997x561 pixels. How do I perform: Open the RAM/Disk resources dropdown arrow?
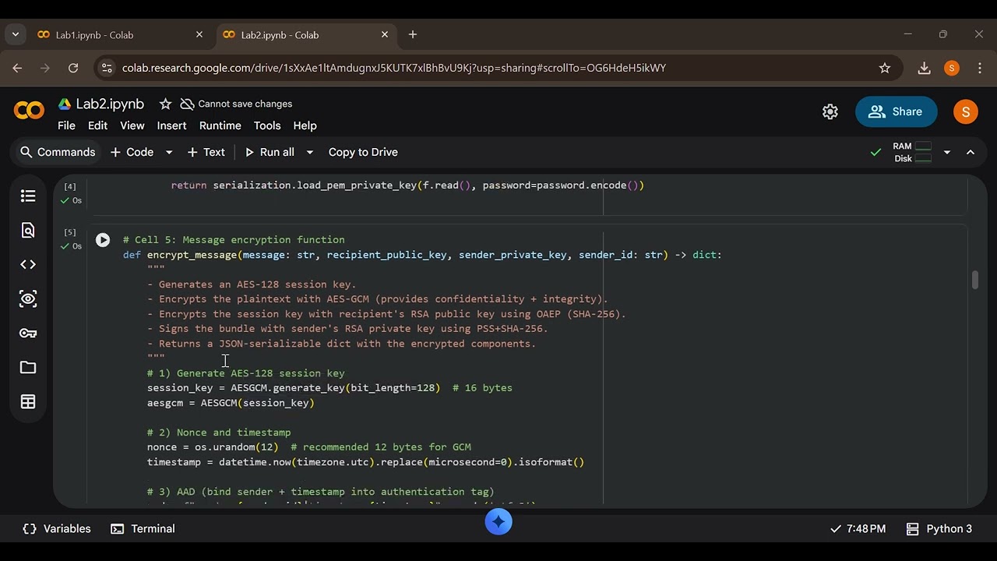tap(947, 152)
